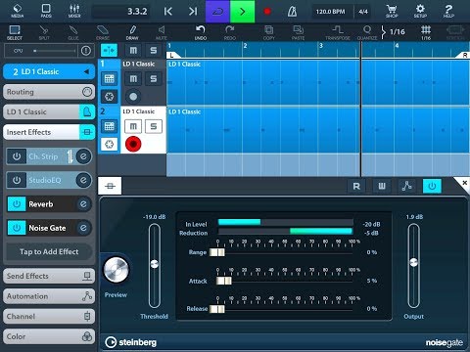Jump to the left locator
The image size is (470, 352).
click(168, 12)
